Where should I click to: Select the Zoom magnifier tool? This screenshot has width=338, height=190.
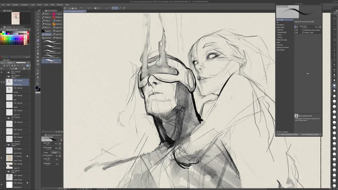(38, 14)
